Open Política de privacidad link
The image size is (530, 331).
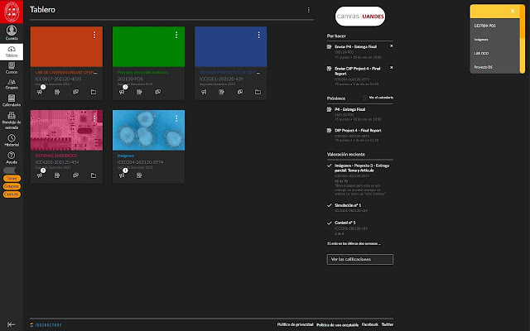tap(295, 324)
